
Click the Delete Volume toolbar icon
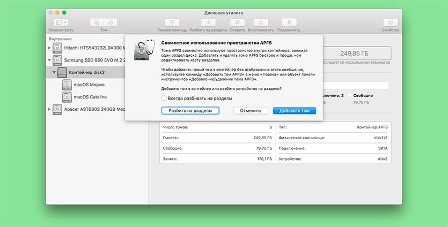coord(111,22)
